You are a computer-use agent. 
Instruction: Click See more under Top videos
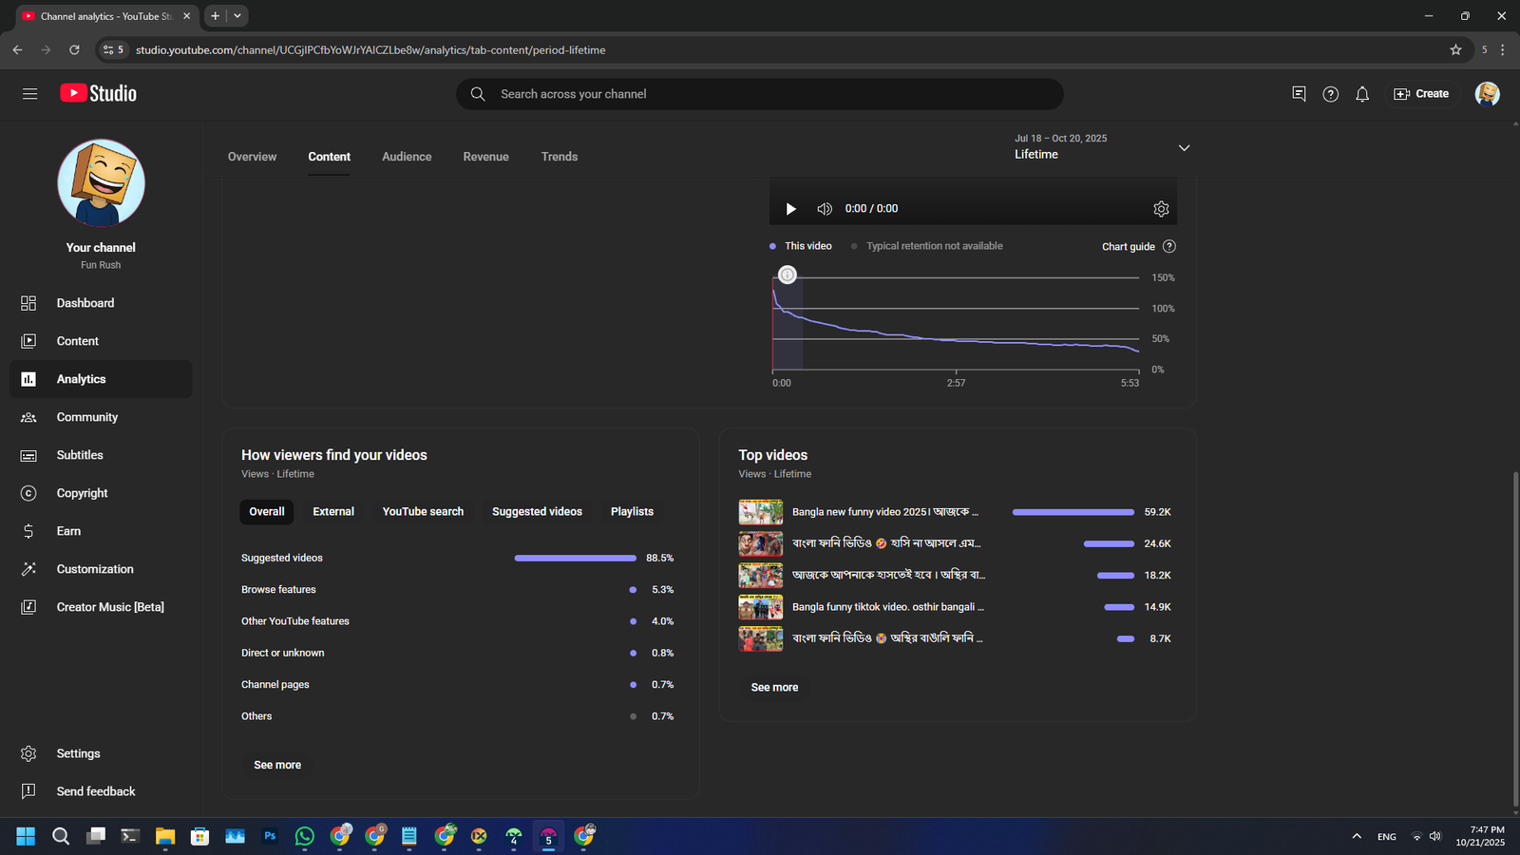(774, 688)
